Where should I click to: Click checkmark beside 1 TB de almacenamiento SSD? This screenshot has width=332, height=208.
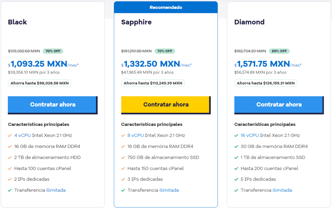tap(236, 157)
